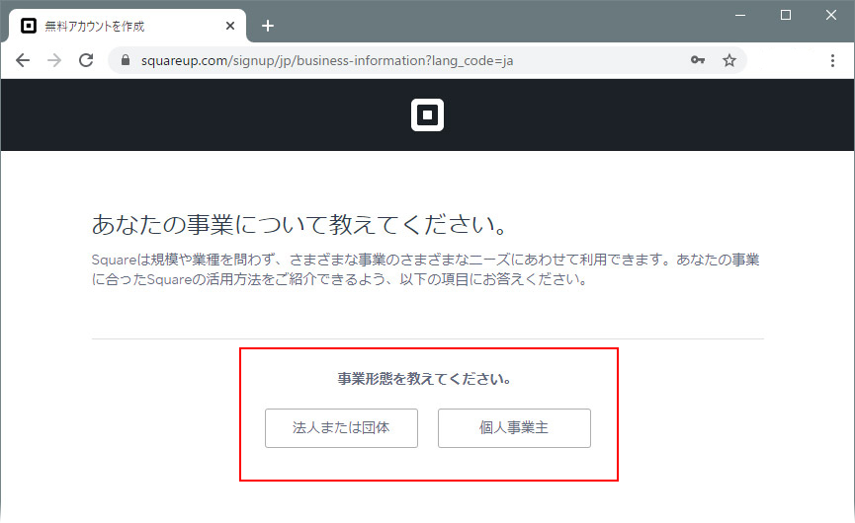Click the あなたの事業について教えてください heading
The width and height of the screenshot is (855, 523).
pyautogui.click(x=299, y=224)
